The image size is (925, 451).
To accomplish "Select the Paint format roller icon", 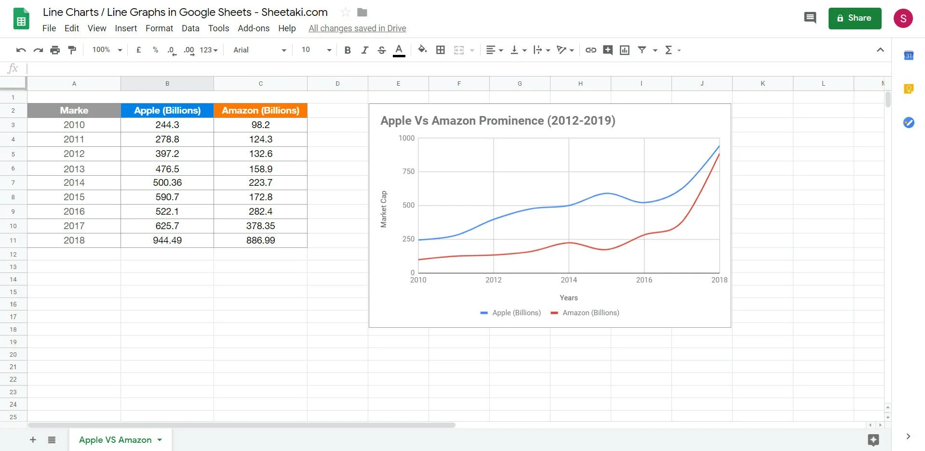I will click(x=72, y=50).
